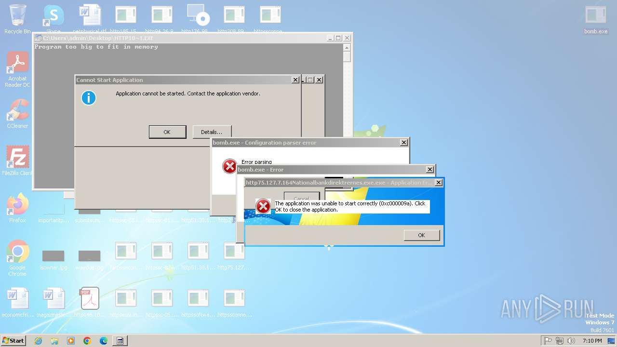
Task: Click OK in the 0xc000009a Application Error dialog
Action: (x=421, y=235)
